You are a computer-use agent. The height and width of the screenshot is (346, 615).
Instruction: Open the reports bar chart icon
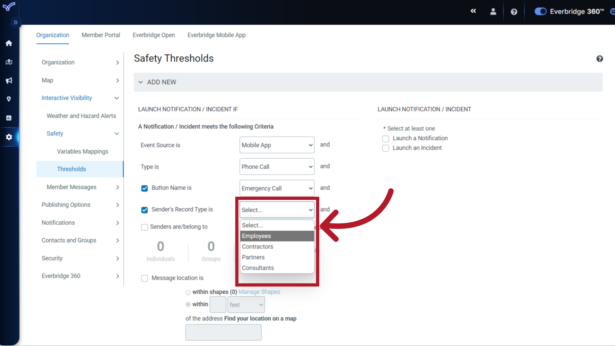click(9, 118)
